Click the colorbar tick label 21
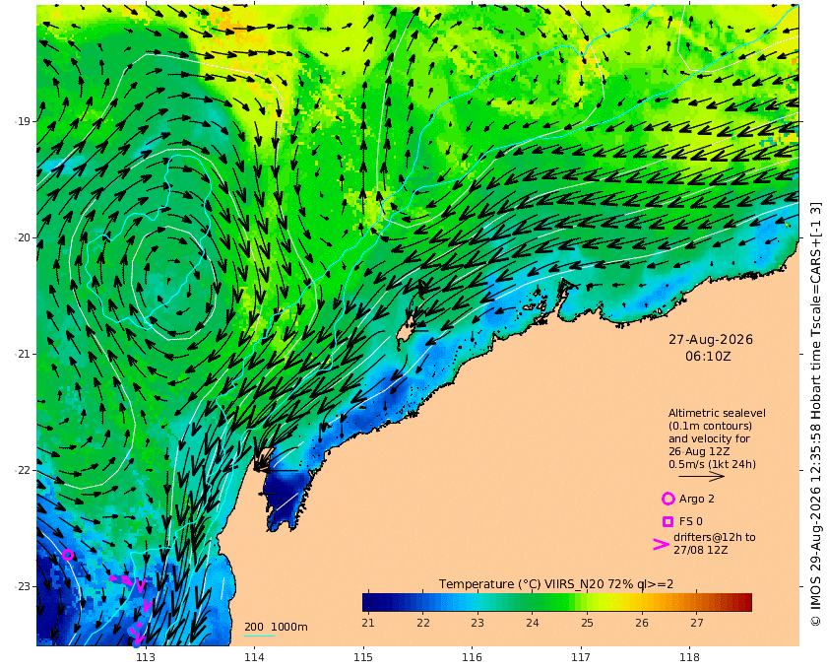 point(368,623)
